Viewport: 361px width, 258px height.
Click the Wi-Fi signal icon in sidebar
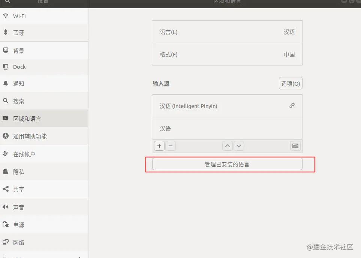point(6,16)
